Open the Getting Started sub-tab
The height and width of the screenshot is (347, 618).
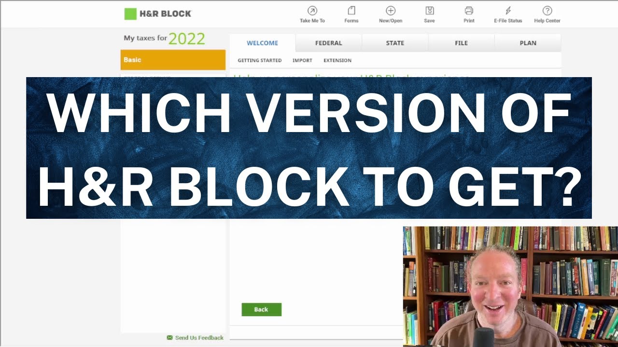point(260,60)
